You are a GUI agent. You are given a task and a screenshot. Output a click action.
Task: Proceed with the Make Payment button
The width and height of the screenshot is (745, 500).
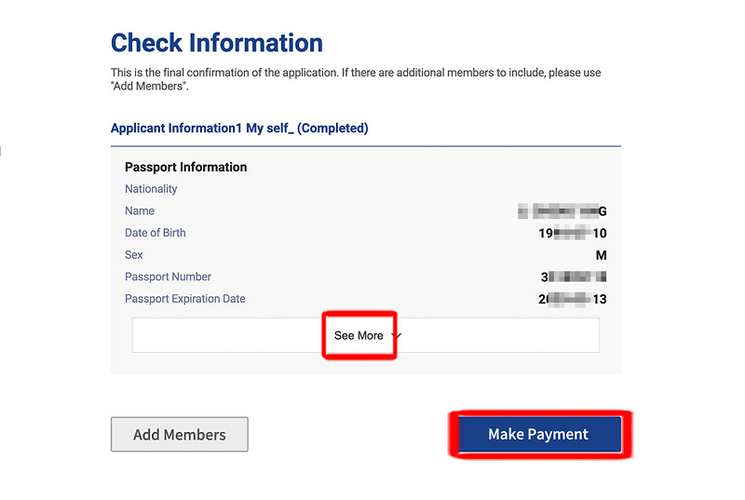coord(538,434)
